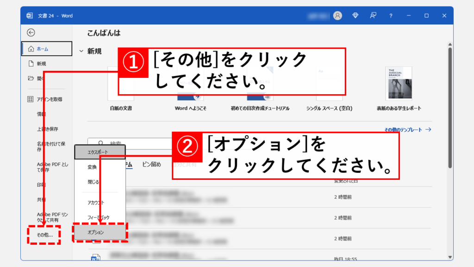
Task: Click the home icon in sidebar
Action: 31,49
